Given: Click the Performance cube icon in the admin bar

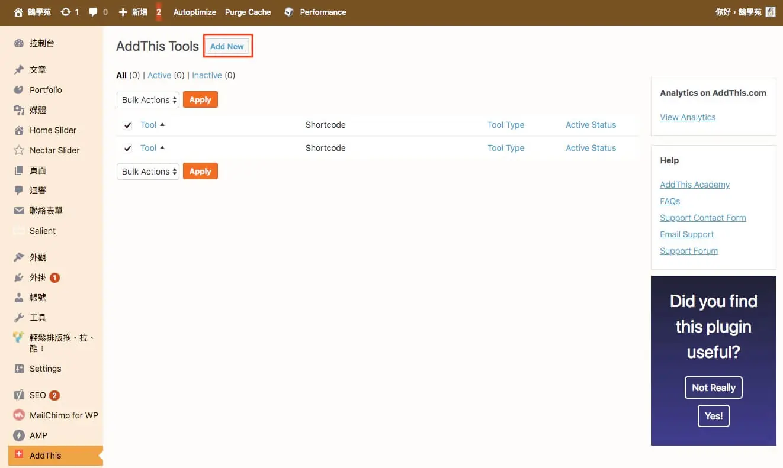Looking at the screenshot, I should 288,12.
